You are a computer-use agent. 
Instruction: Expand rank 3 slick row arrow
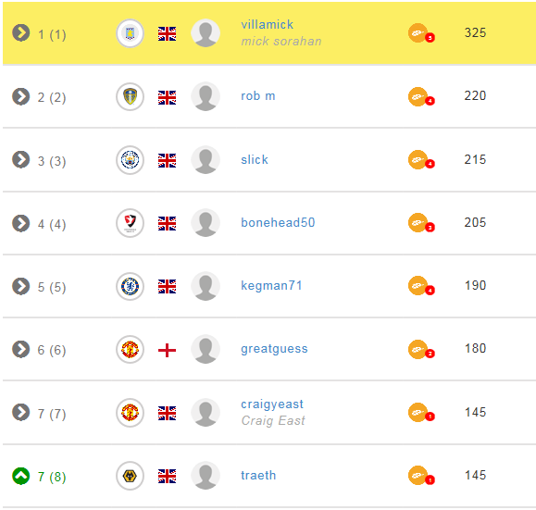point(21,159)
